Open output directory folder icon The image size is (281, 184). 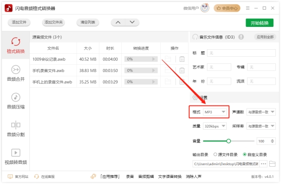pyautogui.click(x=272, y=164)
